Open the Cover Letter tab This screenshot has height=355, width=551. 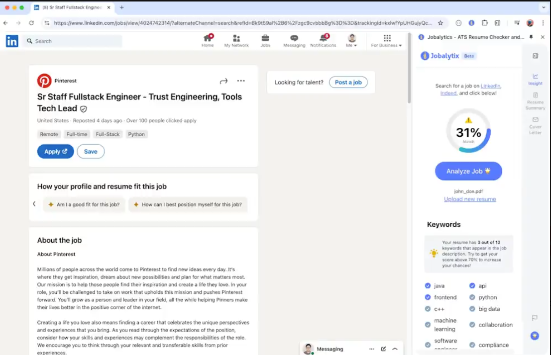point(535,126)
